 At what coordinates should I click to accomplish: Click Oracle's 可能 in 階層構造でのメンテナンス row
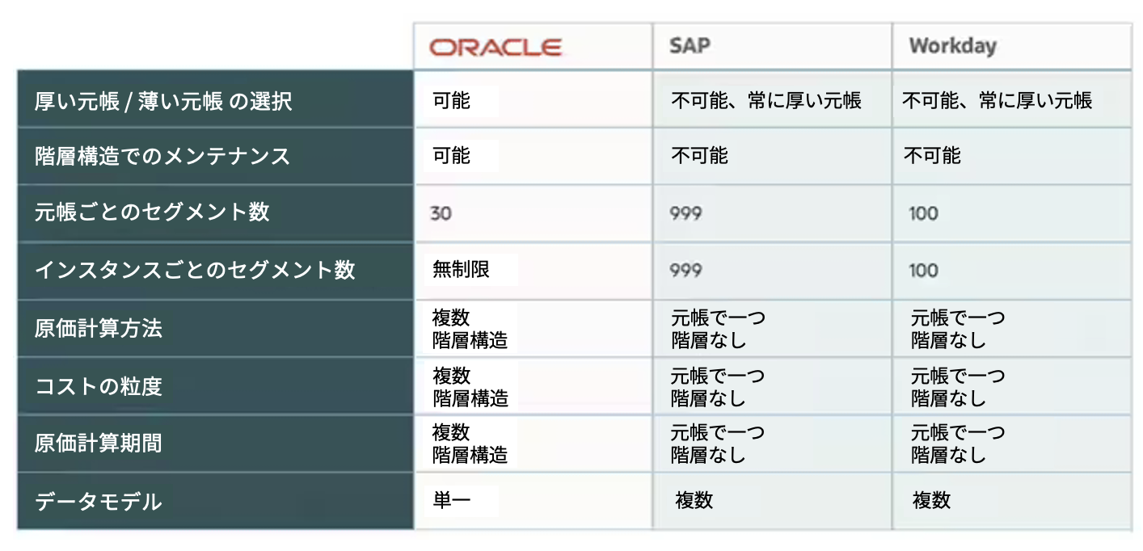tap(452, 155)
